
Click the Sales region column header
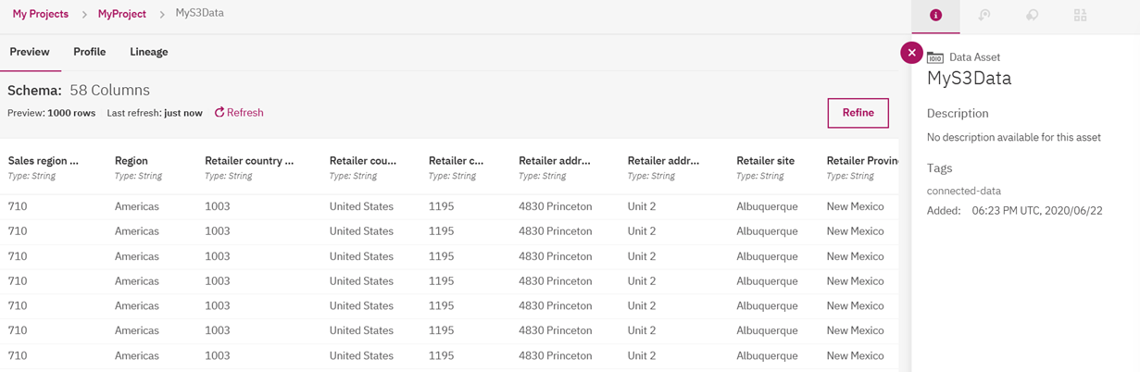(x=44, y=160)
